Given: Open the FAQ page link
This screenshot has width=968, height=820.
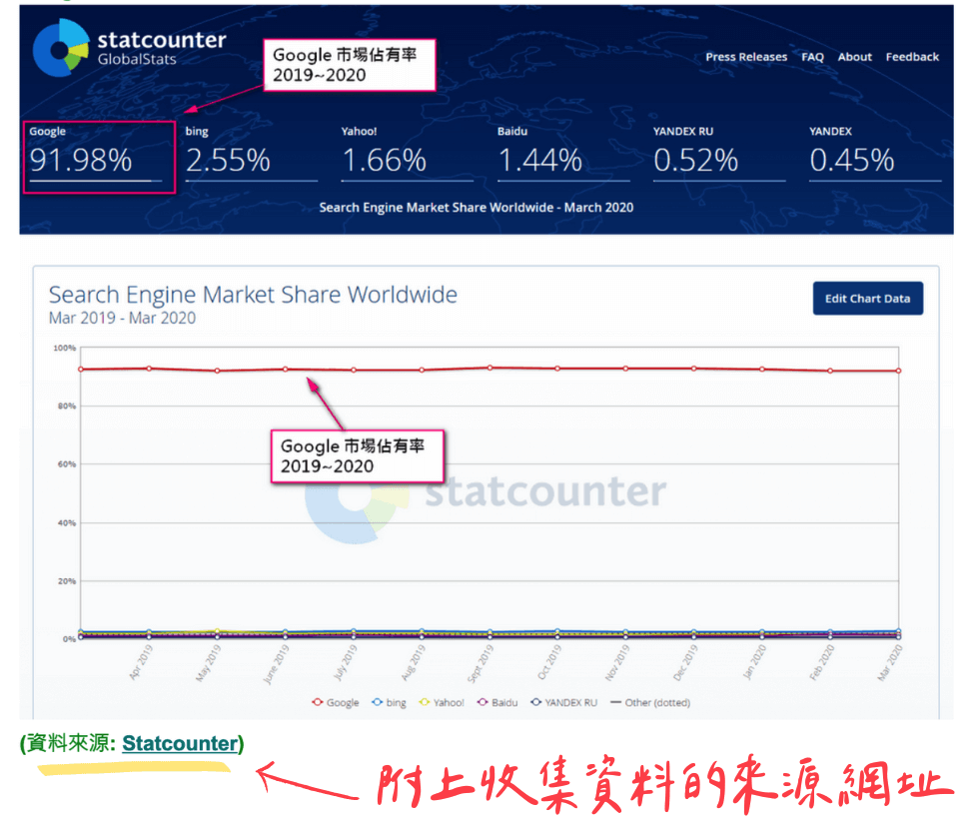Looking at the screenshot, I should tap(812, 57).
